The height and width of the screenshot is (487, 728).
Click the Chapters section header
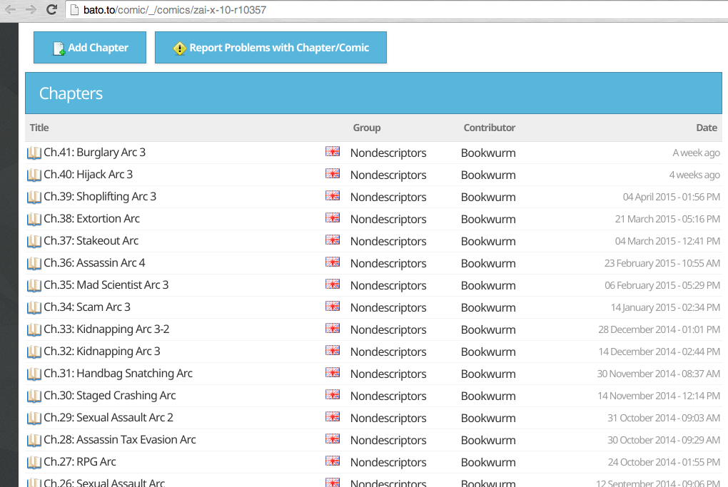pyautogui.click(x=71, y=93)
